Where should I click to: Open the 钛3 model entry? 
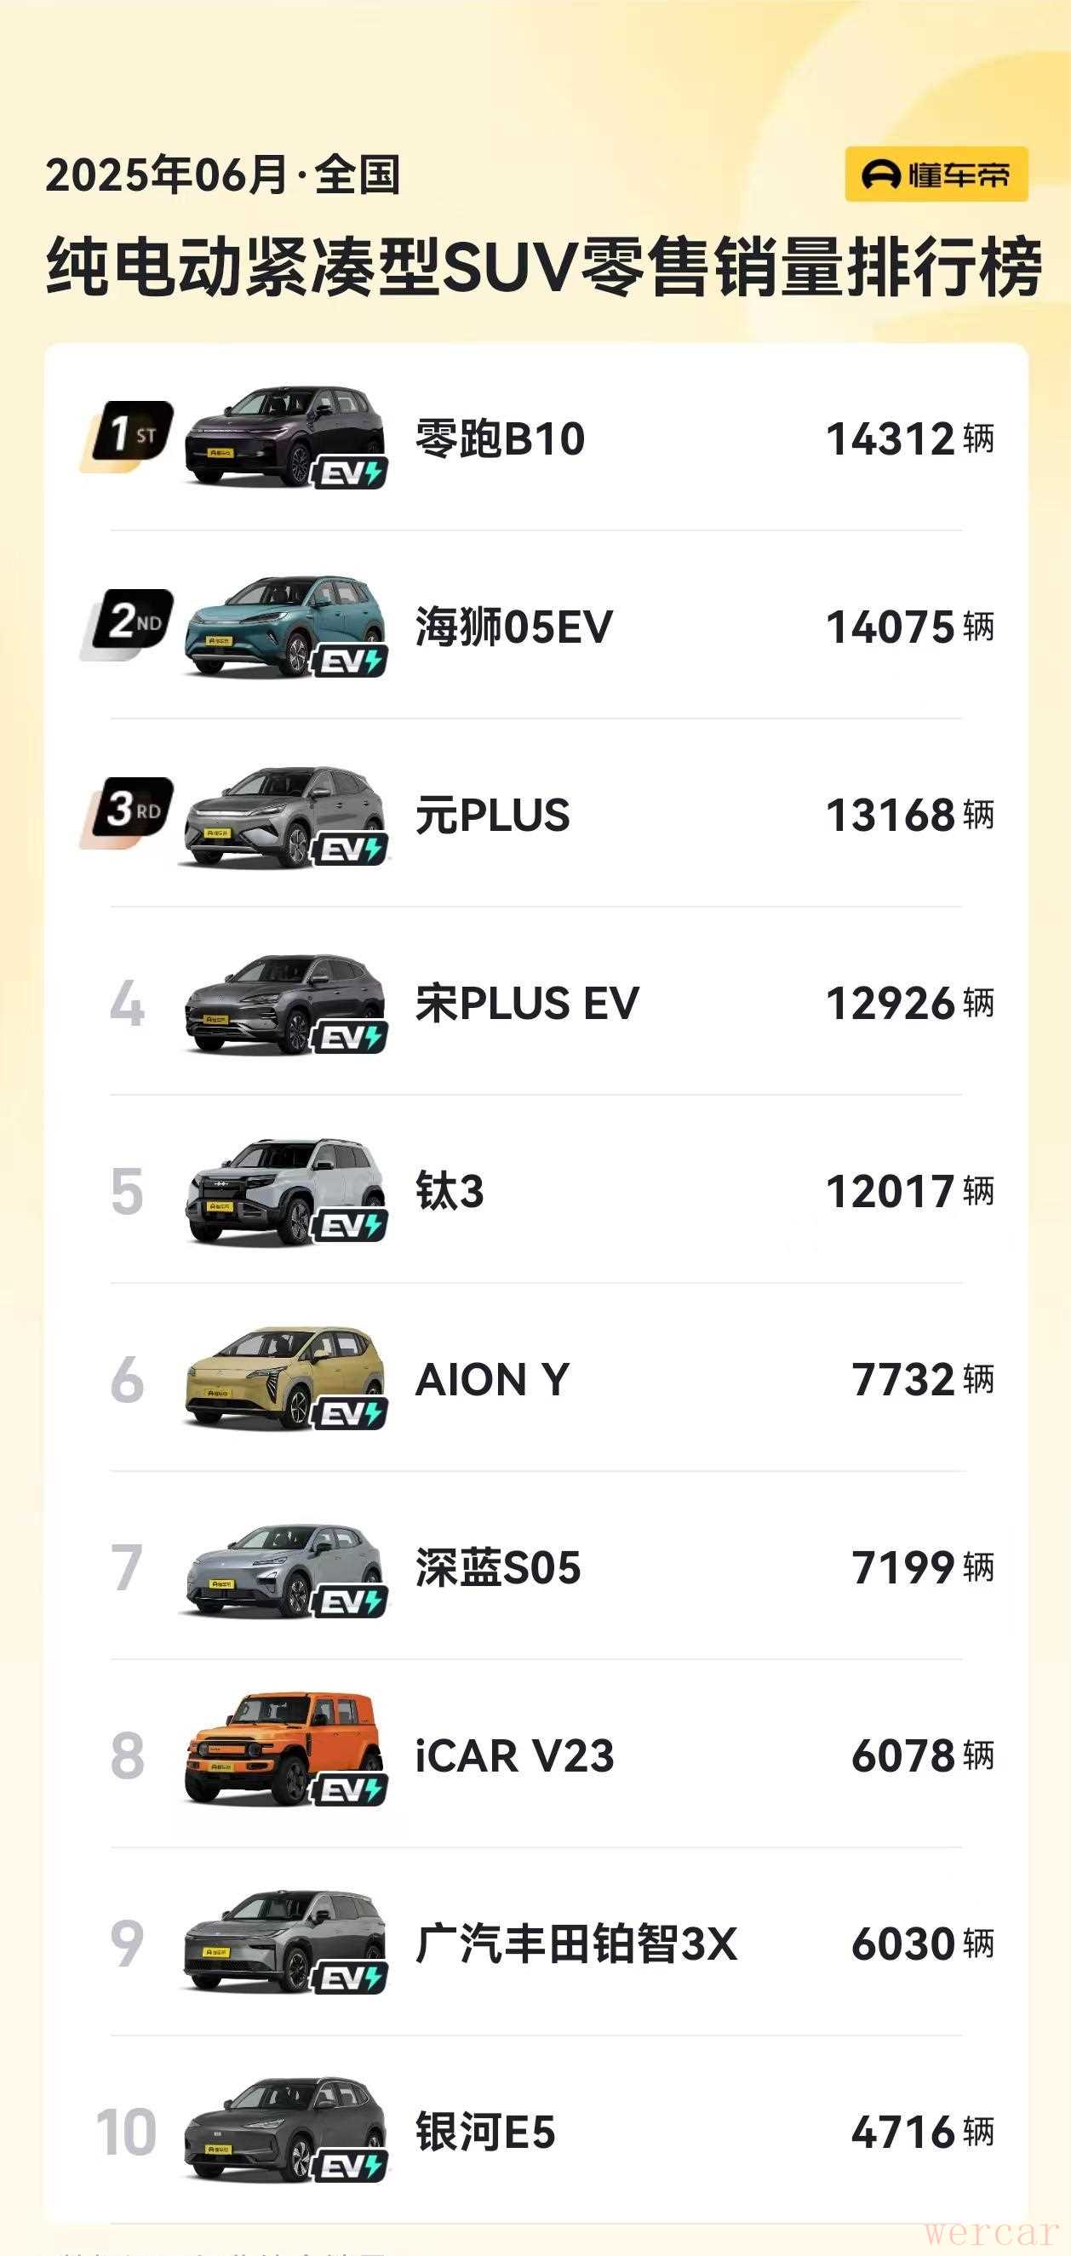click(450, 1192)
